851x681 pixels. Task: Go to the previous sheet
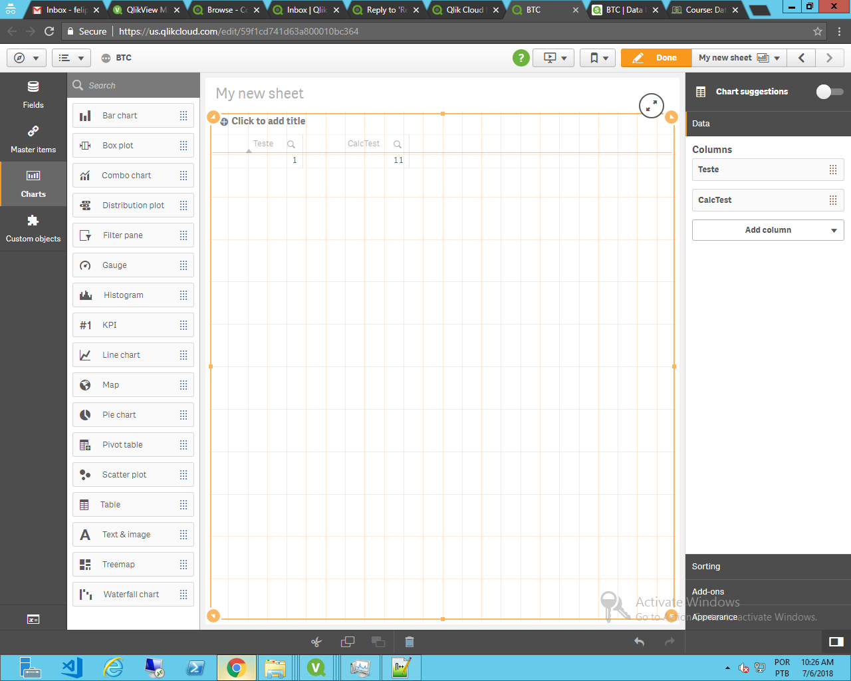802,58
